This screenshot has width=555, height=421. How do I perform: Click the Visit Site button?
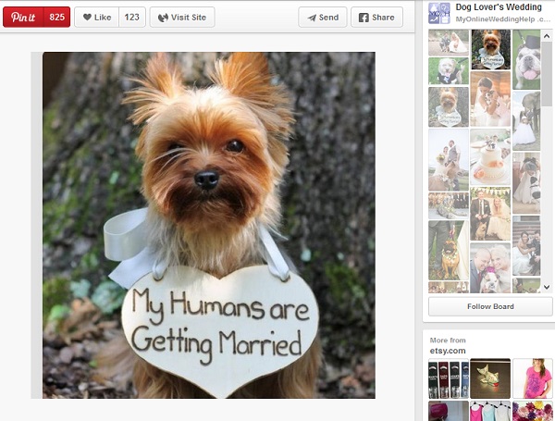click(x=183, y=17)
